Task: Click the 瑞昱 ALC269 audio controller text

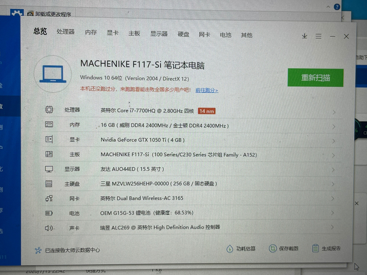Action: (x=160, y=227)
